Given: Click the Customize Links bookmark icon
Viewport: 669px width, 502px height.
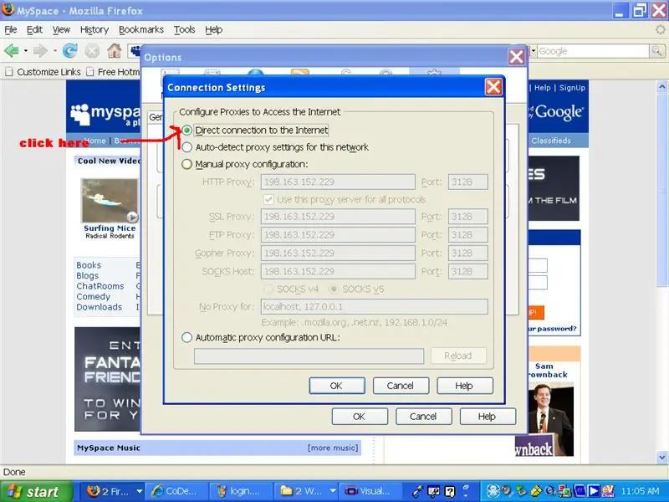Looking at the screenshot, I should [9, 72].
